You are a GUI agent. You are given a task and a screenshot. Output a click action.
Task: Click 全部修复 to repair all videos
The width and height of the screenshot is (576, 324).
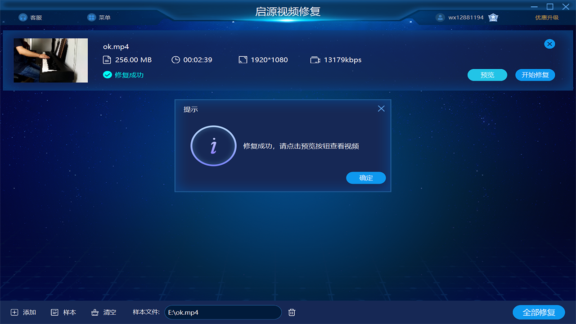[539, 312]
